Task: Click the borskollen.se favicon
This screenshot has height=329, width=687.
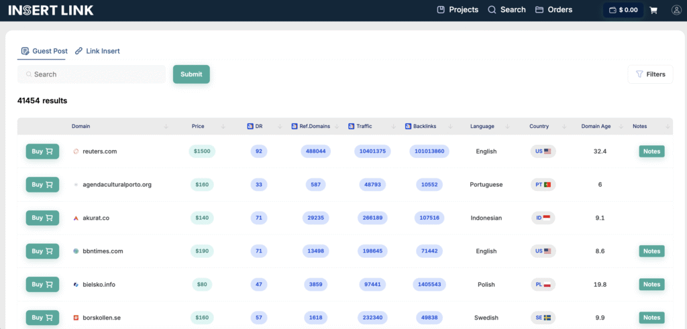Action: pos(76,318)
